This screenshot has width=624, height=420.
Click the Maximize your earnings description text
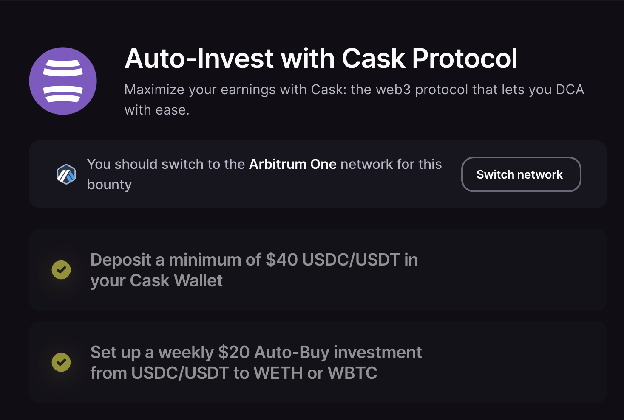[354, 100]
